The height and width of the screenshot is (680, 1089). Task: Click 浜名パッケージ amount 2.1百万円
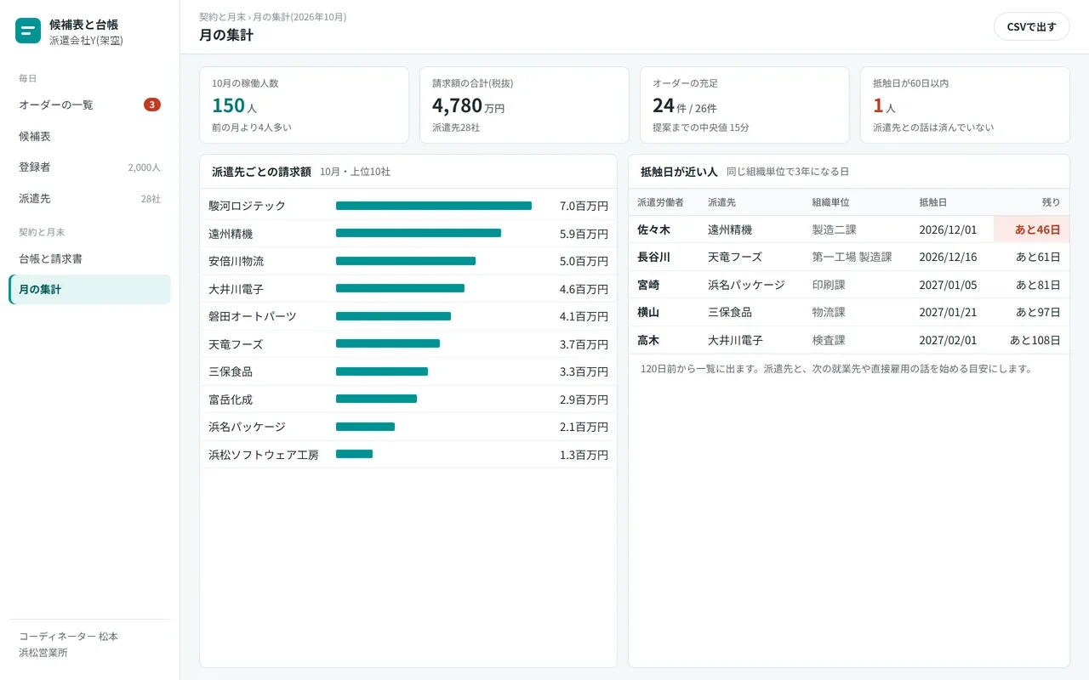pyautogui.click(x=584, y=427)
